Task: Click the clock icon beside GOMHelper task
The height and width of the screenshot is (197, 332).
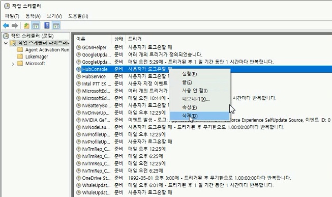Action: pyautogui.click(x=79, y=47)
